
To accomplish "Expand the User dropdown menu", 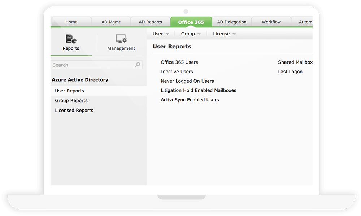I will pos(161,34).
